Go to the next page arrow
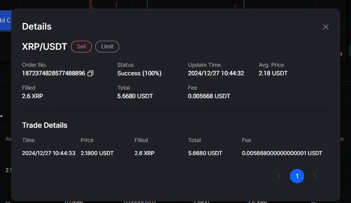 tap(315, 176)
